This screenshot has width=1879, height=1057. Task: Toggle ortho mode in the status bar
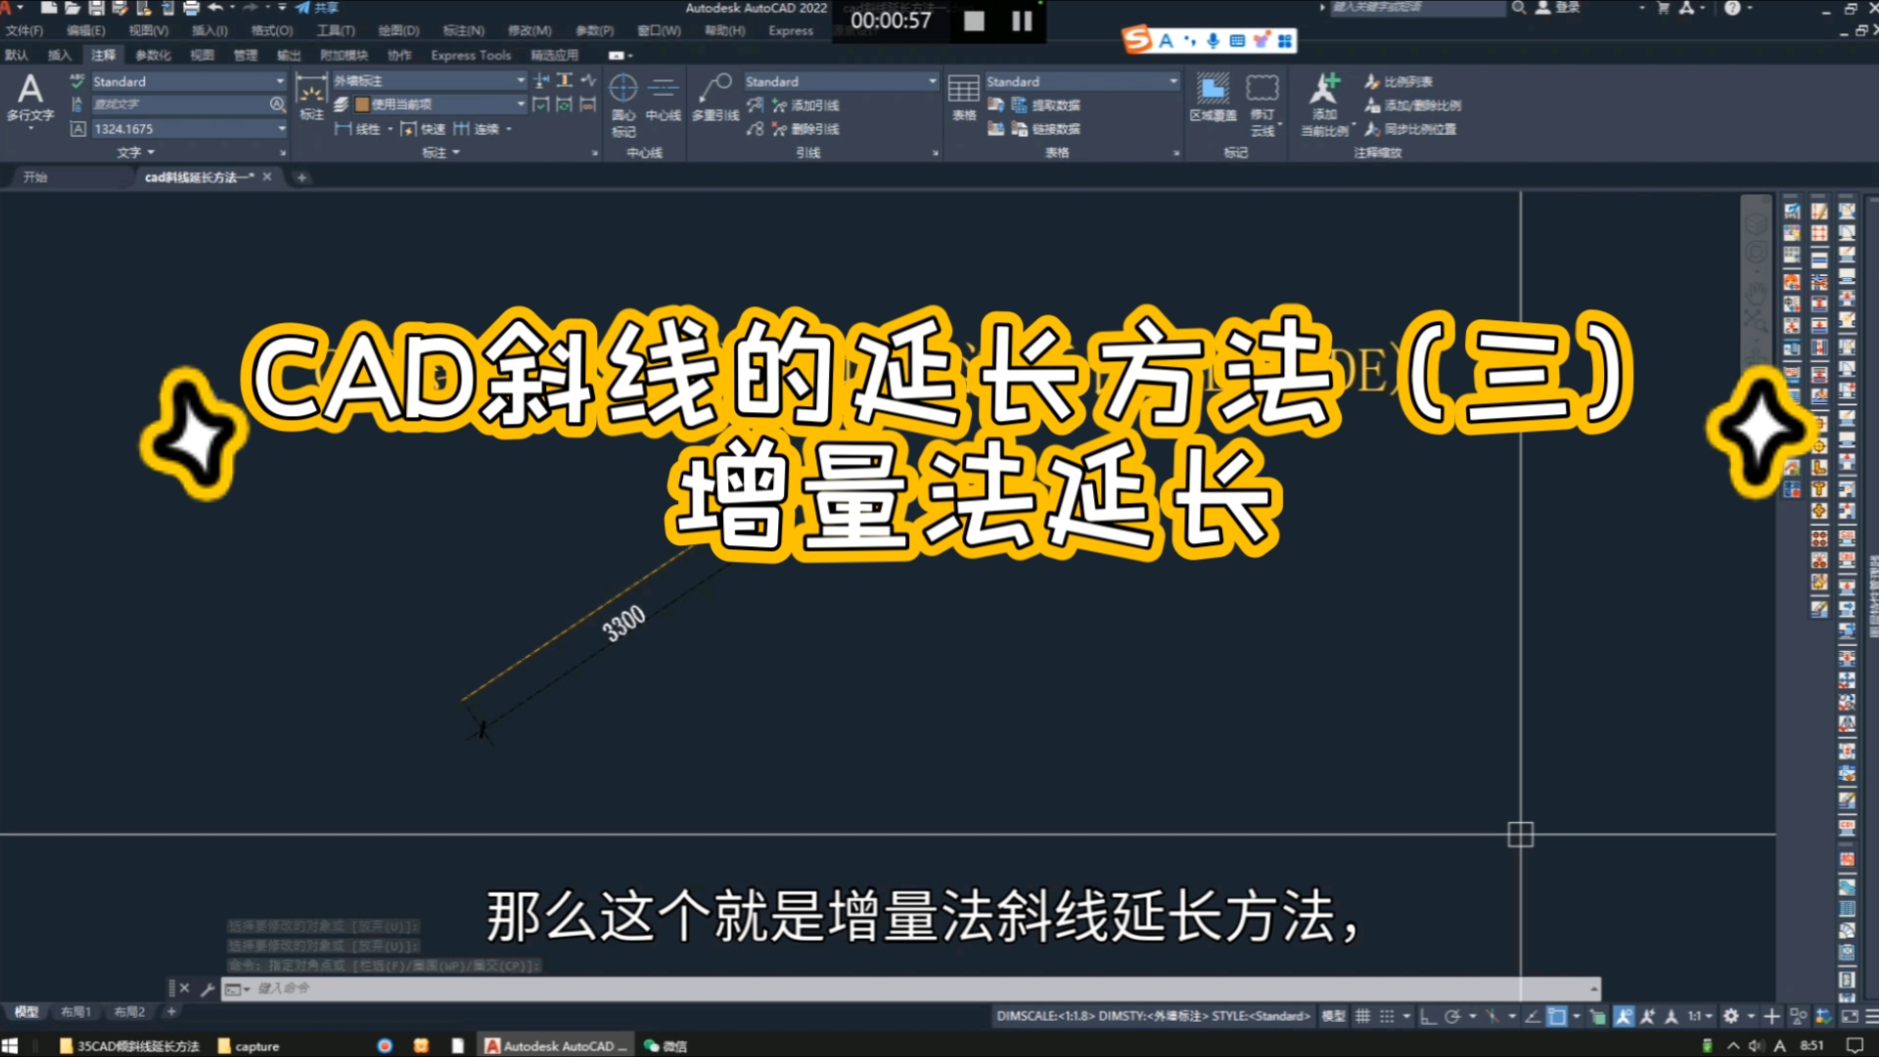[x=1428, y=1016]
